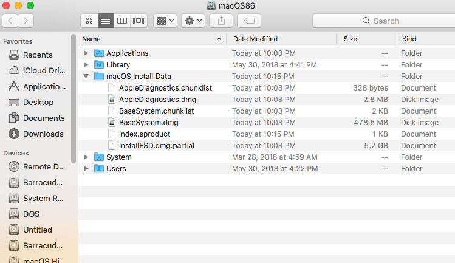Expand the System folder triangle

click(86, 157)
